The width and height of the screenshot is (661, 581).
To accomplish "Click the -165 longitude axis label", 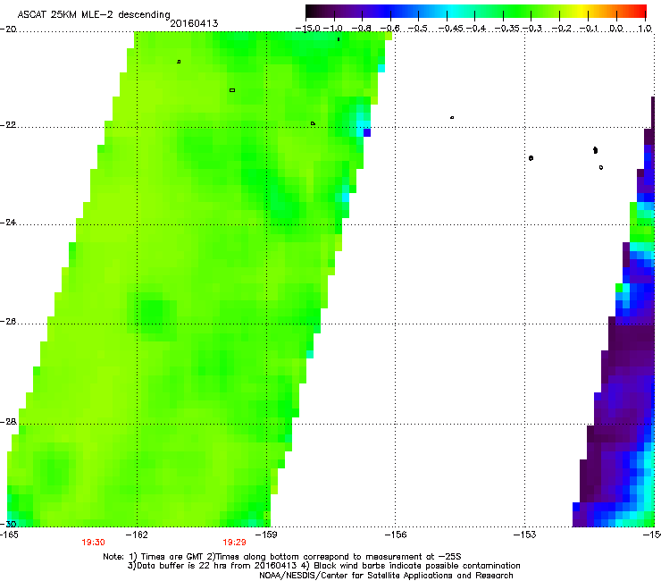I will tap(9, 535).
